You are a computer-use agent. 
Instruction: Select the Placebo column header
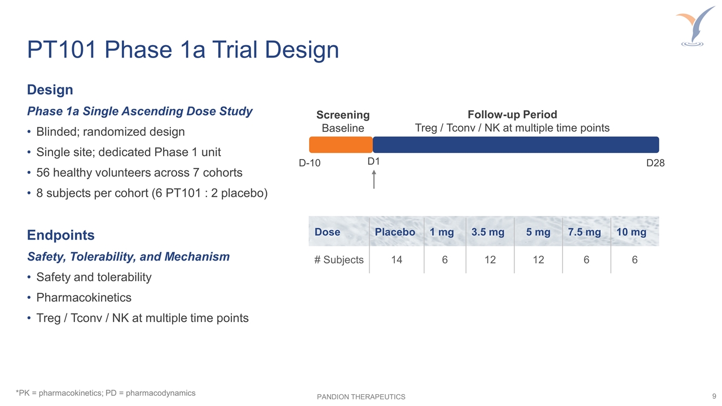(x=395, y=232)
